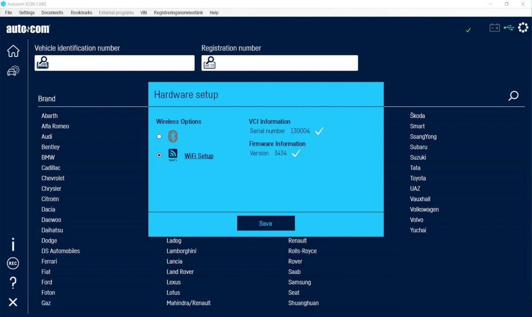The width and height of the screenshot is (532, 317).
Task: Open the File menu
Action: pyautogui.click(x=8, y=12)
